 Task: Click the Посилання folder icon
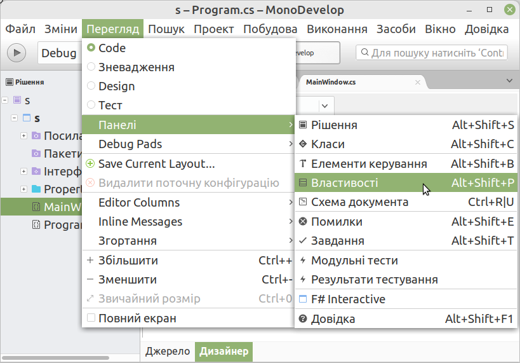click(x=36, y=135)
